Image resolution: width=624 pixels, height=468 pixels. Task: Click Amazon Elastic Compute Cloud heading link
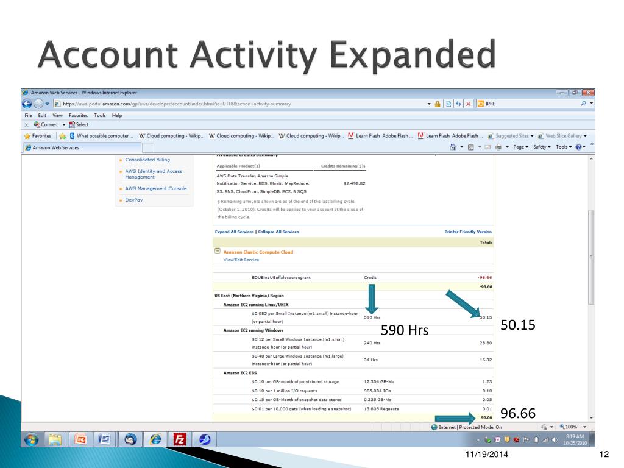click(258, 252)
